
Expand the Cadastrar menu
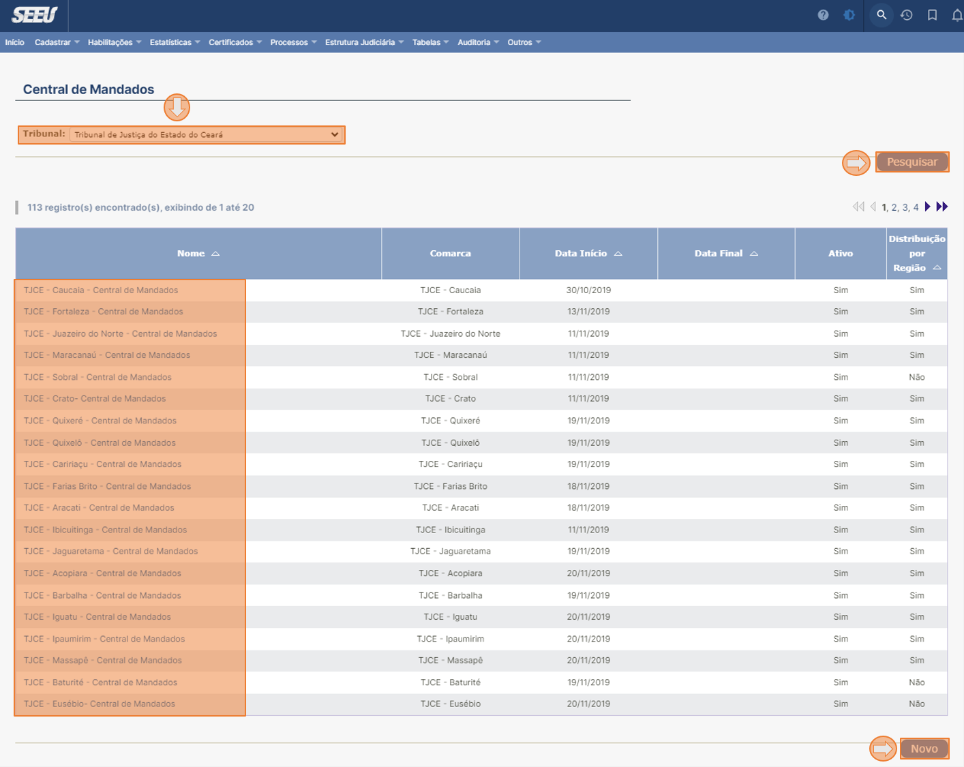point(57,42)
